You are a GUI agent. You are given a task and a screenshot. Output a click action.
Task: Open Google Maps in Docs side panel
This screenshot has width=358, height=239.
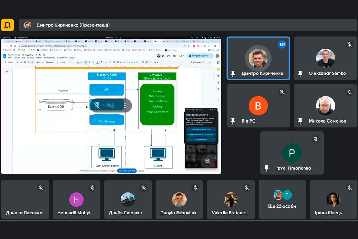pyautogui.click(x=218, y=89)
